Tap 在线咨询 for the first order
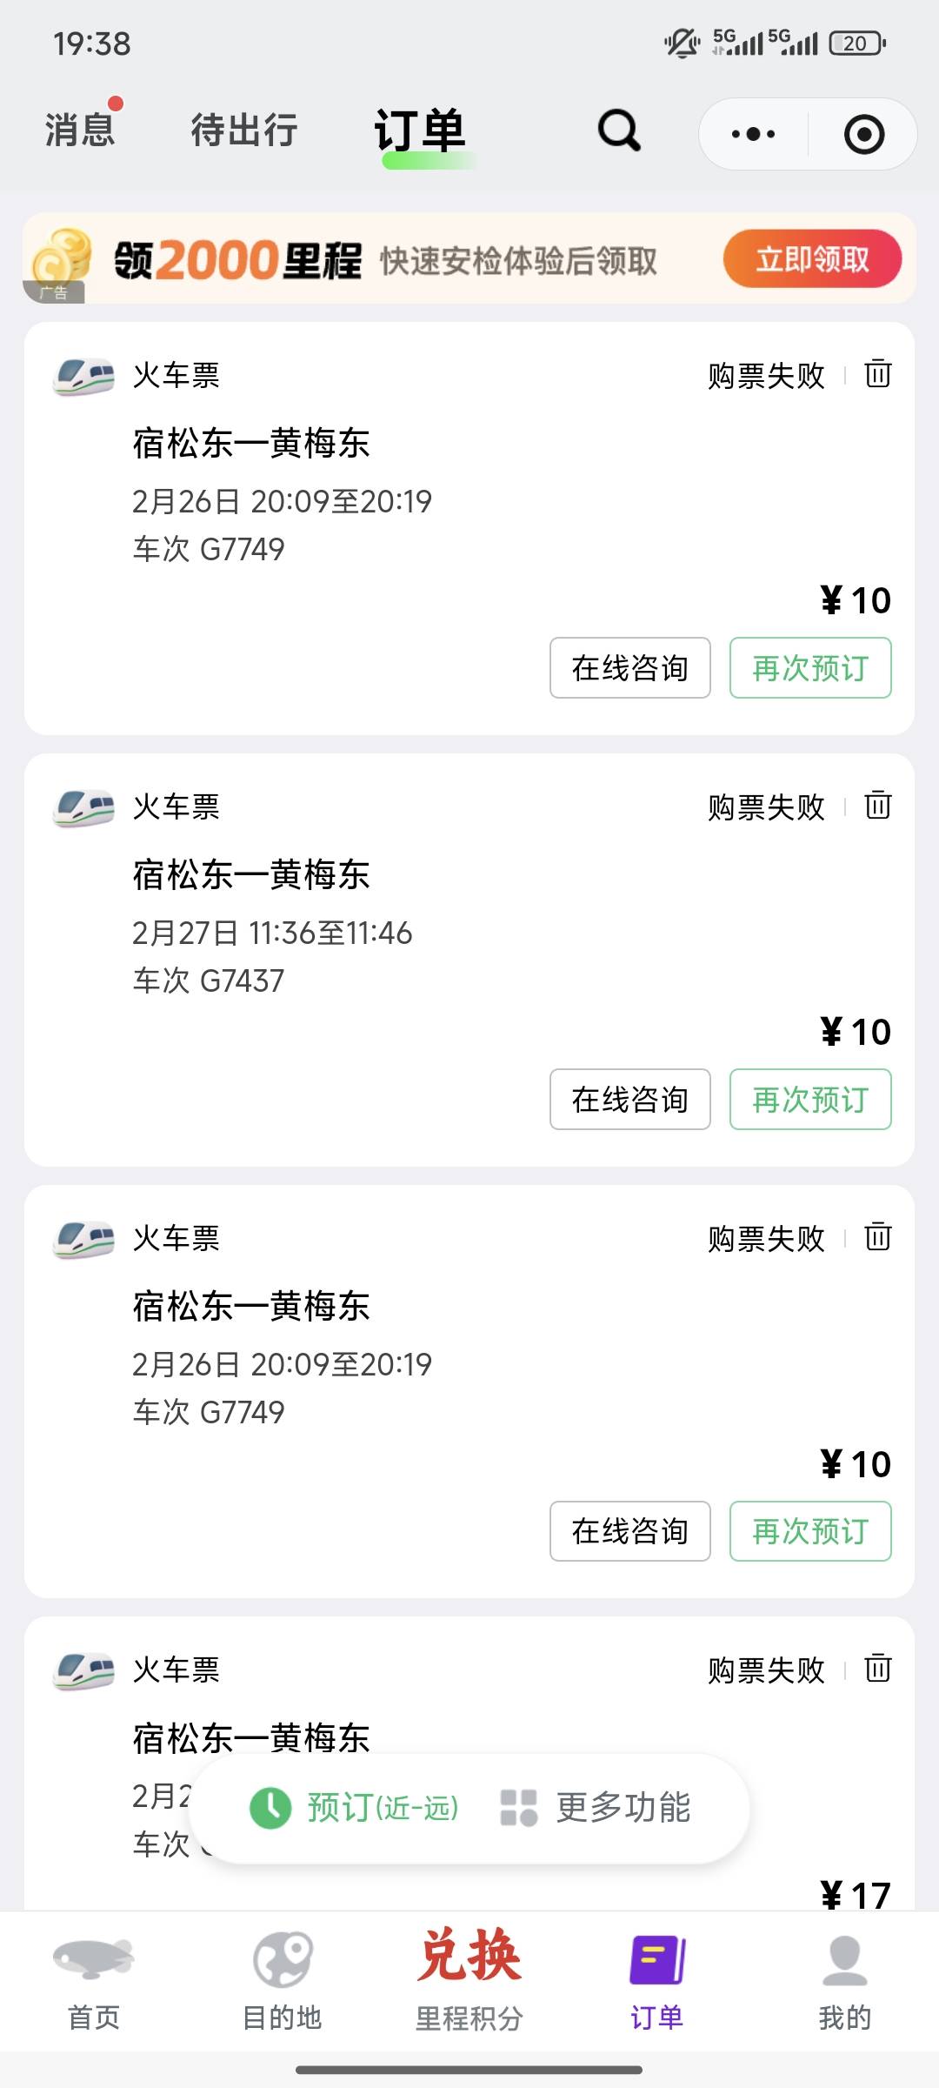939x2088 pixels. pos(629,668)
